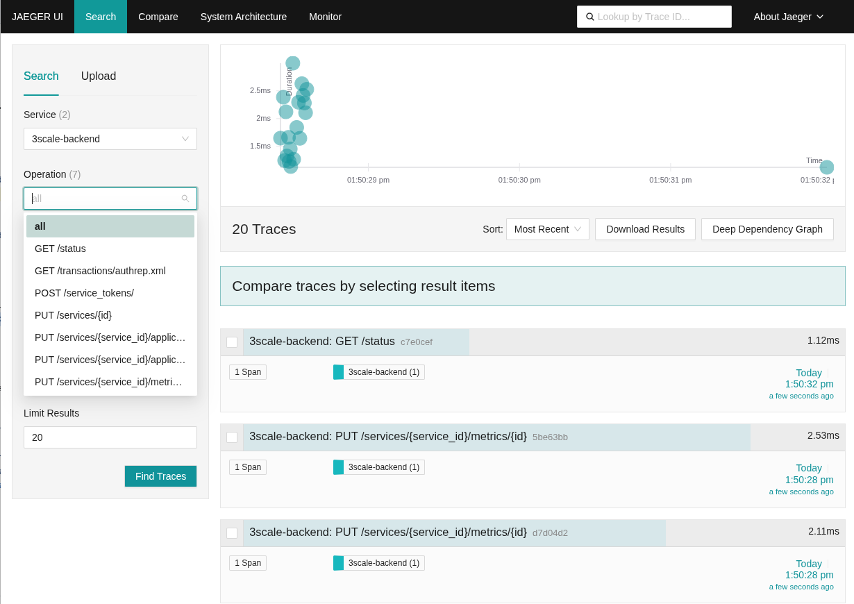
Task: Expand the About Jaeger menu
Action: (789, 17)
